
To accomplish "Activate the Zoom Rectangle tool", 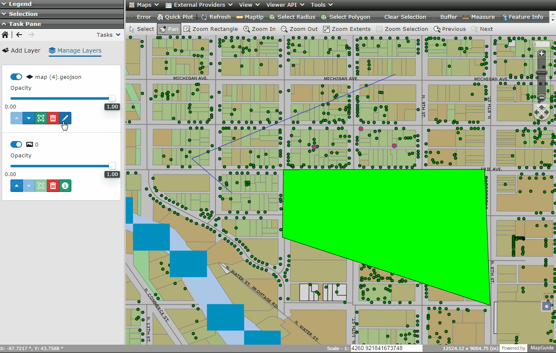I will pyautogui.click(x=211, y=29).
